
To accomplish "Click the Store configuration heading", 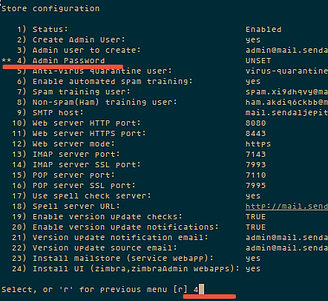I will click(x=50, y=9).
